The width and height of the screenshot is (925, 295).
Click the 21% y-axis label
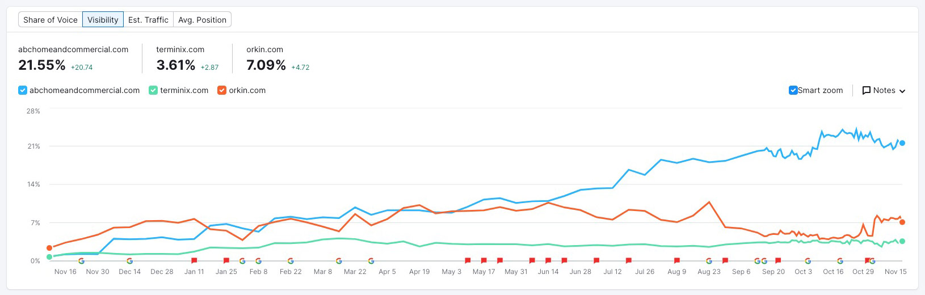(x=33, y=146)
